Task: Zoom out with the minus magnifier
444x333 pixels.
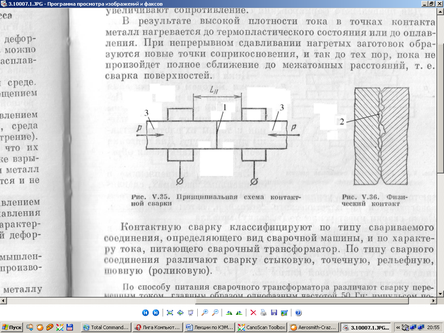Action: [215, 313]
